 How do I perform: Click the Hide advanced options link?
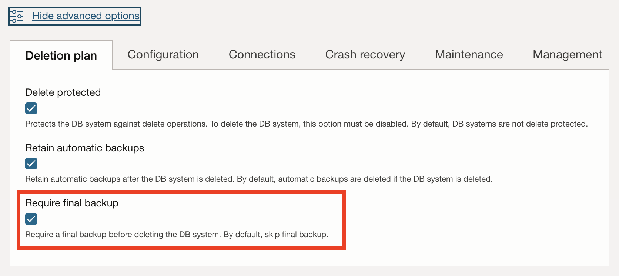(85, 16)
